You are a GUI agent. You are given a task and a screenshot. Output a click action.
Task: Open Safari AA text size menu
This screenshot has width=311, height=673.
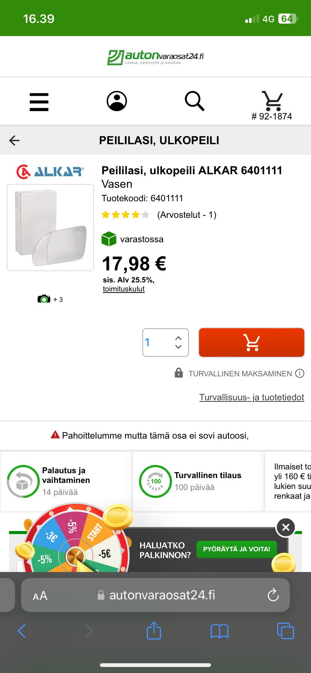[40, 595]
